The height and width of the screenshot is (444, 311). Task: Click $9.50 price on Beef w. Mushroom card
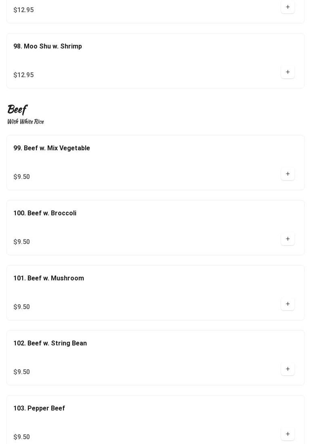click(x=22, y=307)
